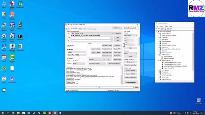
Task: Open the Platform dropdown
Action: coord(79,61)
